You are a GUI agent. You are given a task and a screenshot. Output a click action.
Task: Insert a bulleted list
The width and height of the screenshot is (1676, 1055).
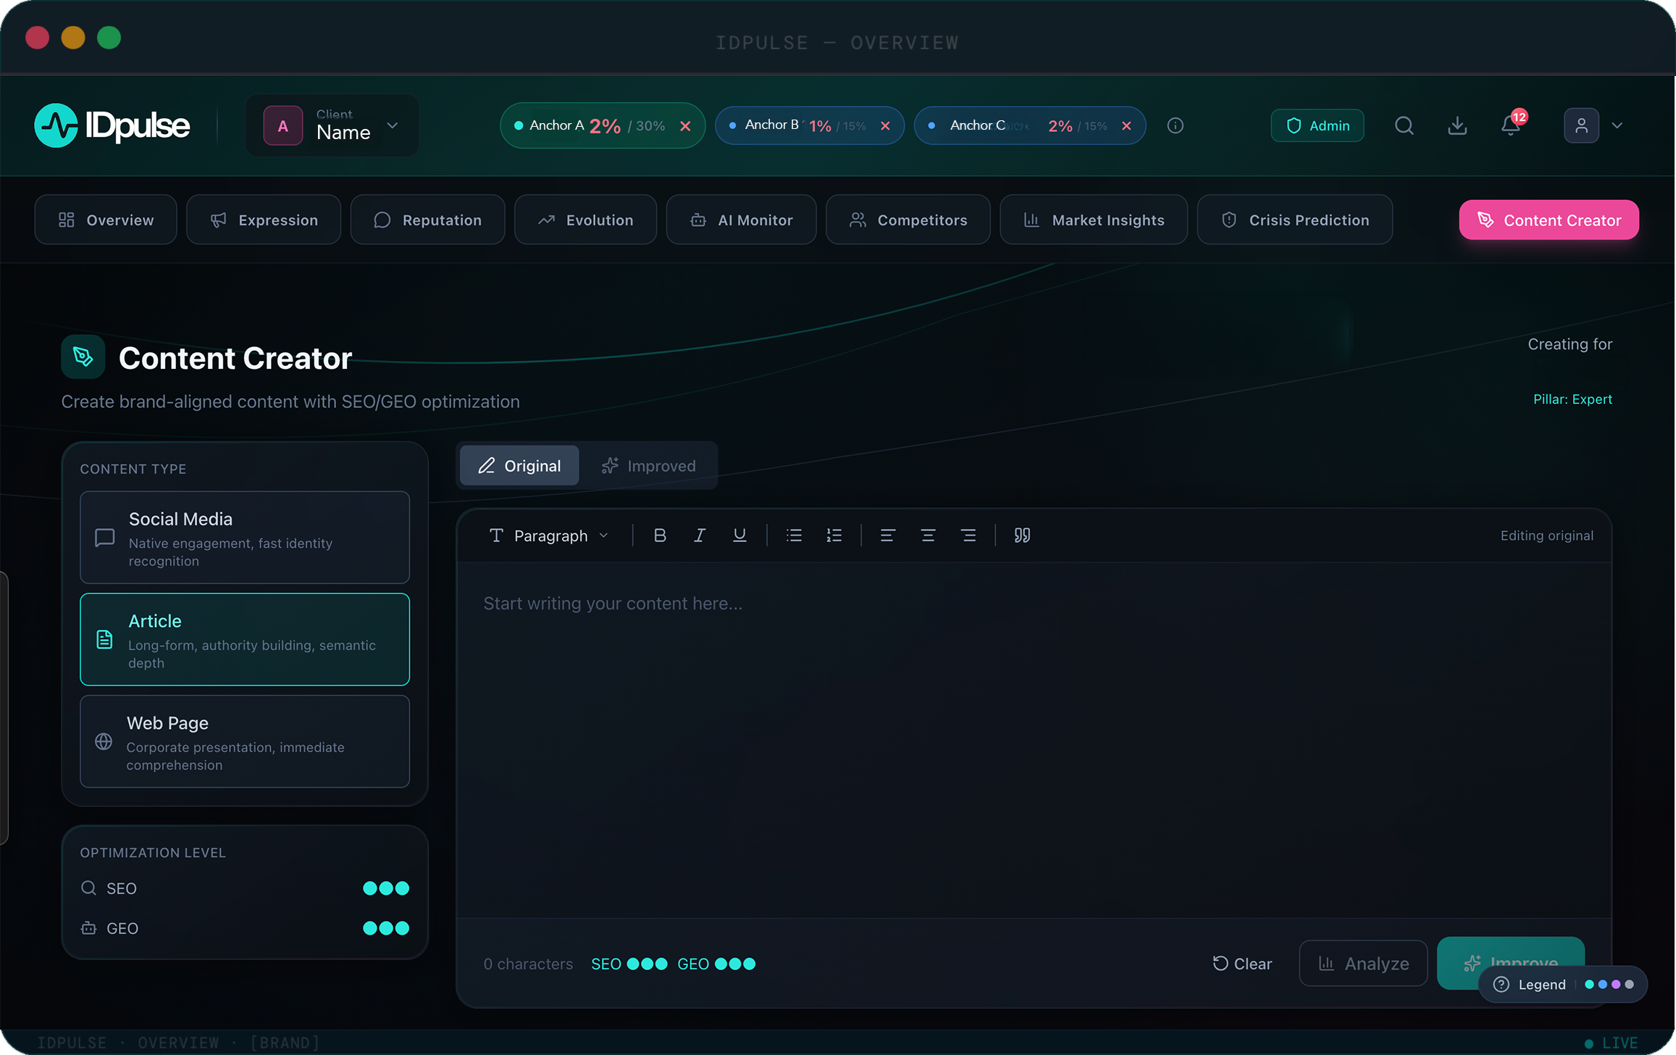pos(794,535)
